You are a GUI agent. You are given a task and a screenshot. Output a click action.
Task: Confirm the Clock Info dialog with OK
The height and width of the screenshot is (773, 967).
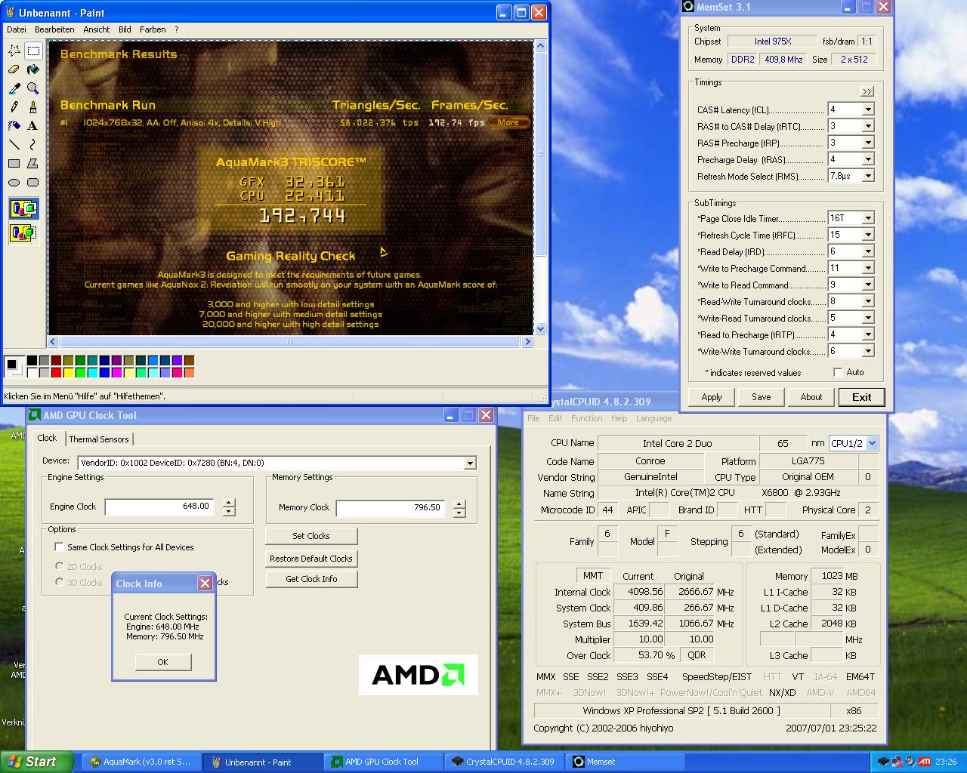coord(162,662)
